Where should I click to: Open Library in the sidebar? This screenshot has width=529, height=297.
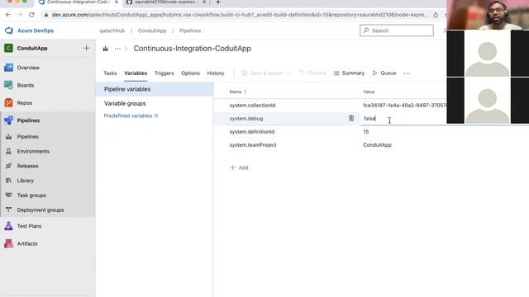tap(26, 181)
